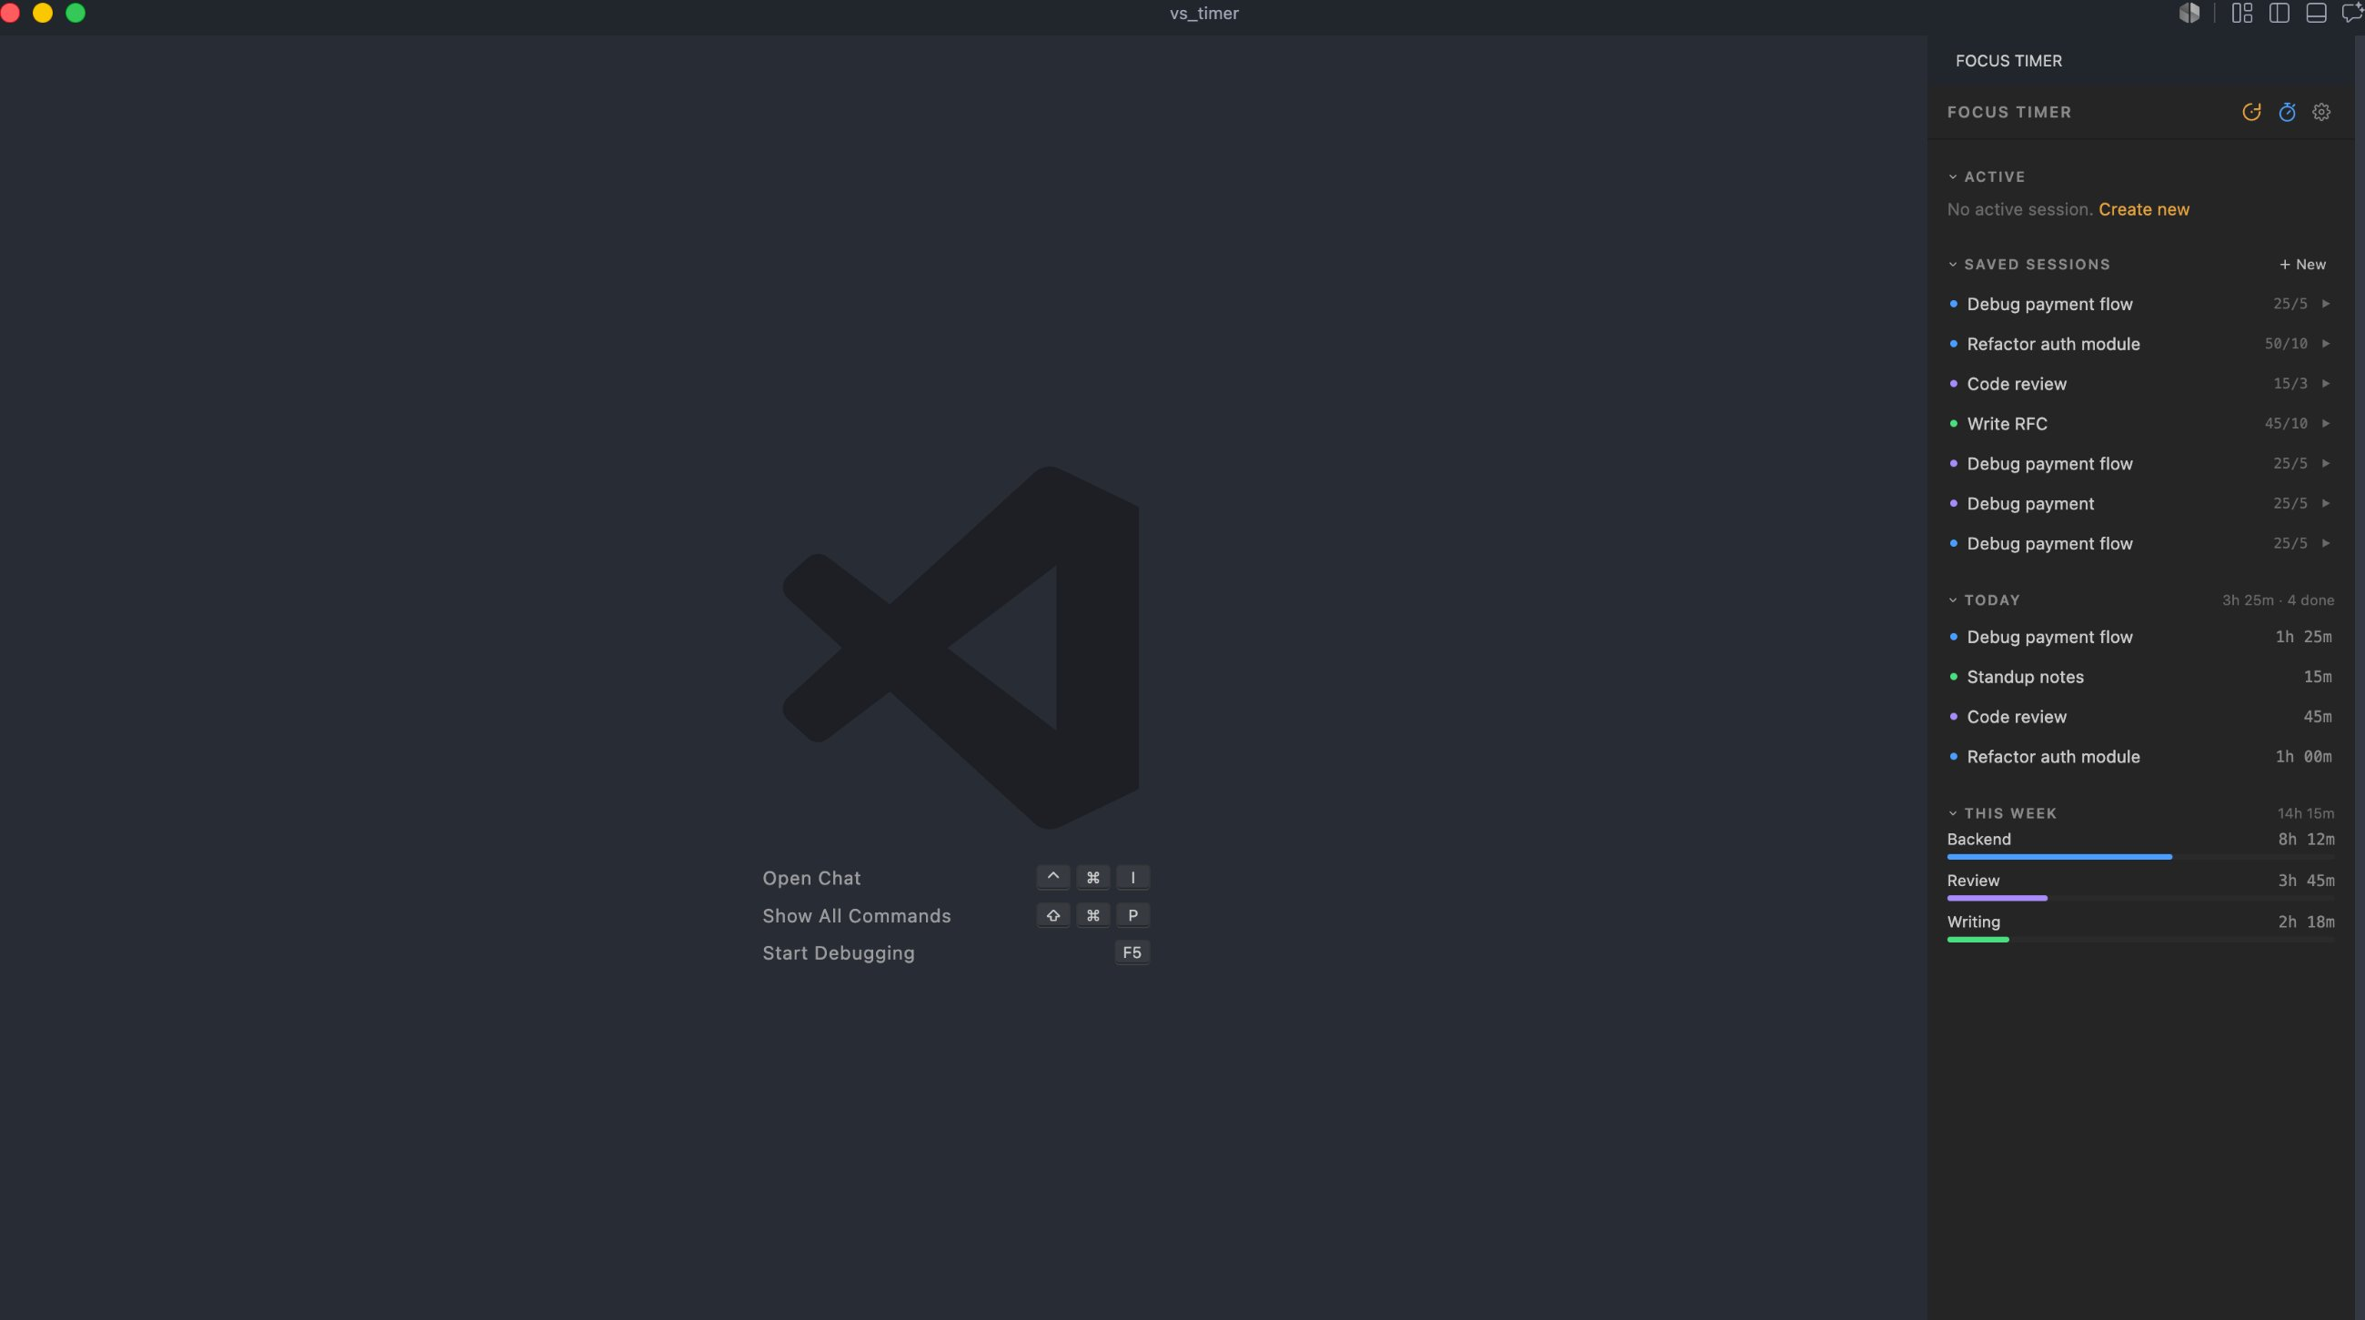Start the Write RFC session with play arrow

click(2326, 423)
